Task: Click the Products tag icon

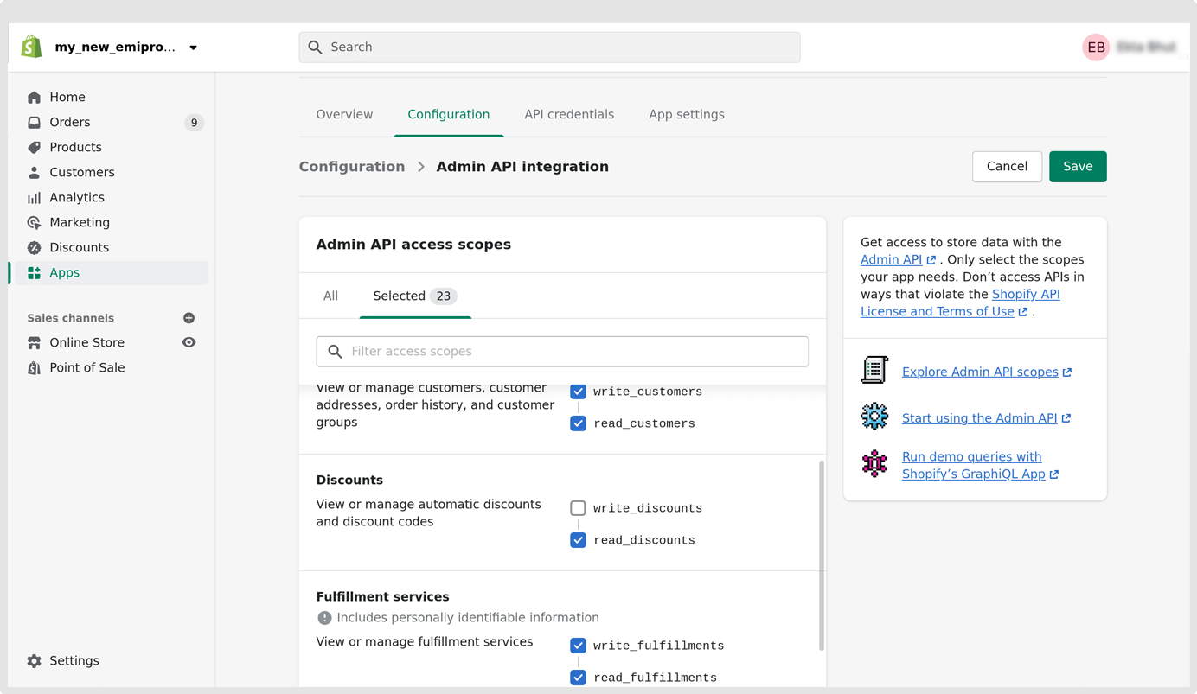Action: (34, 148)
